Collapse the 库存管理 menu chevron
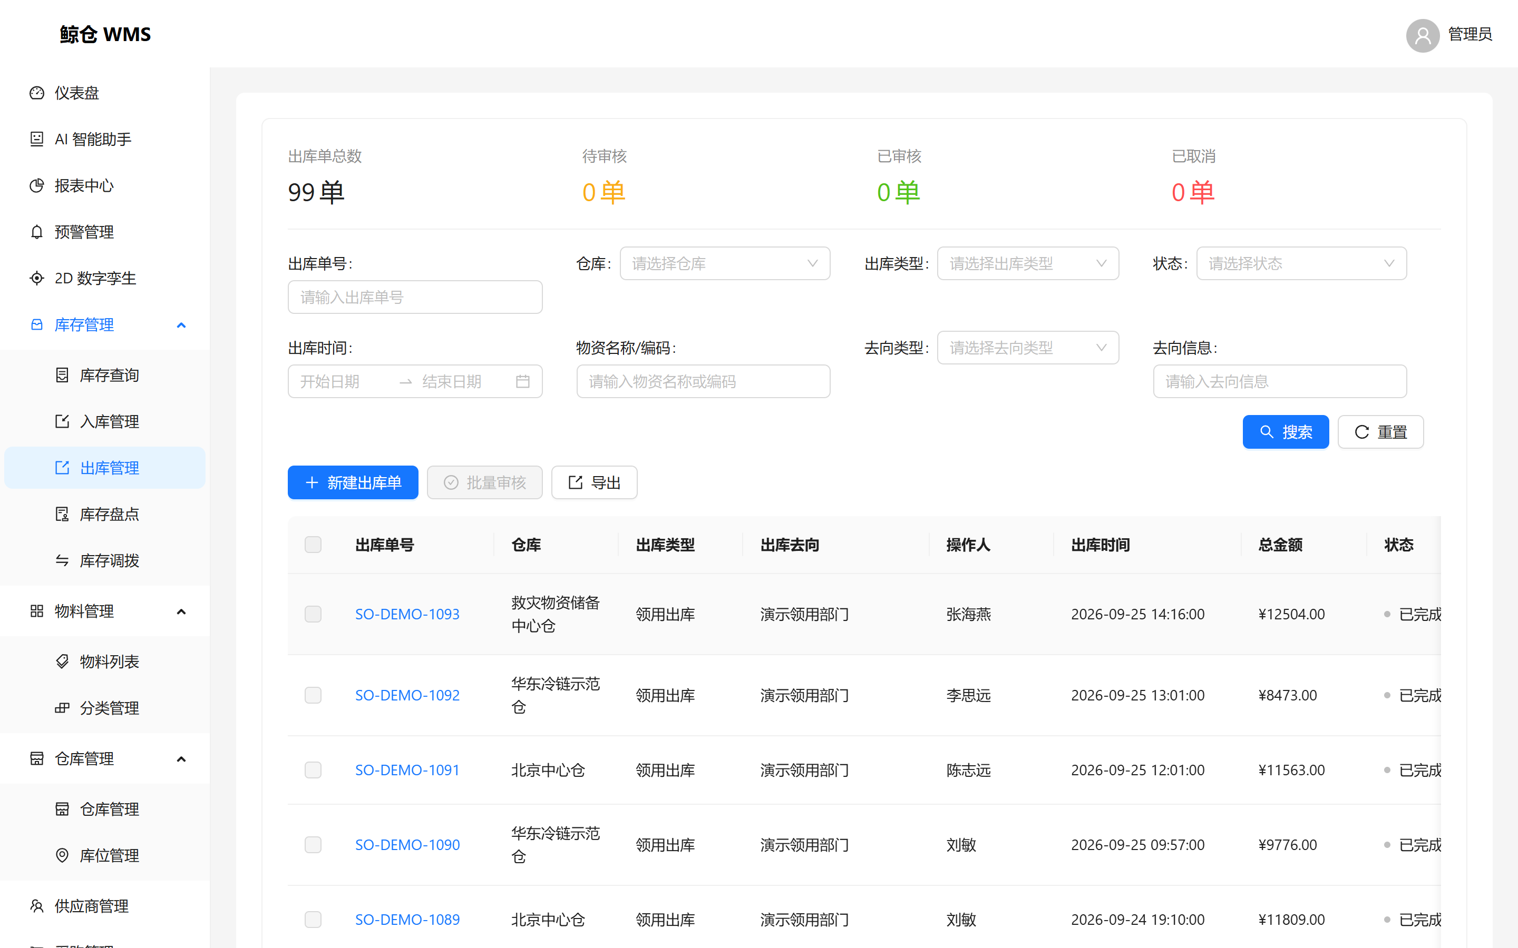1518x948 pixels. [181, 325]
